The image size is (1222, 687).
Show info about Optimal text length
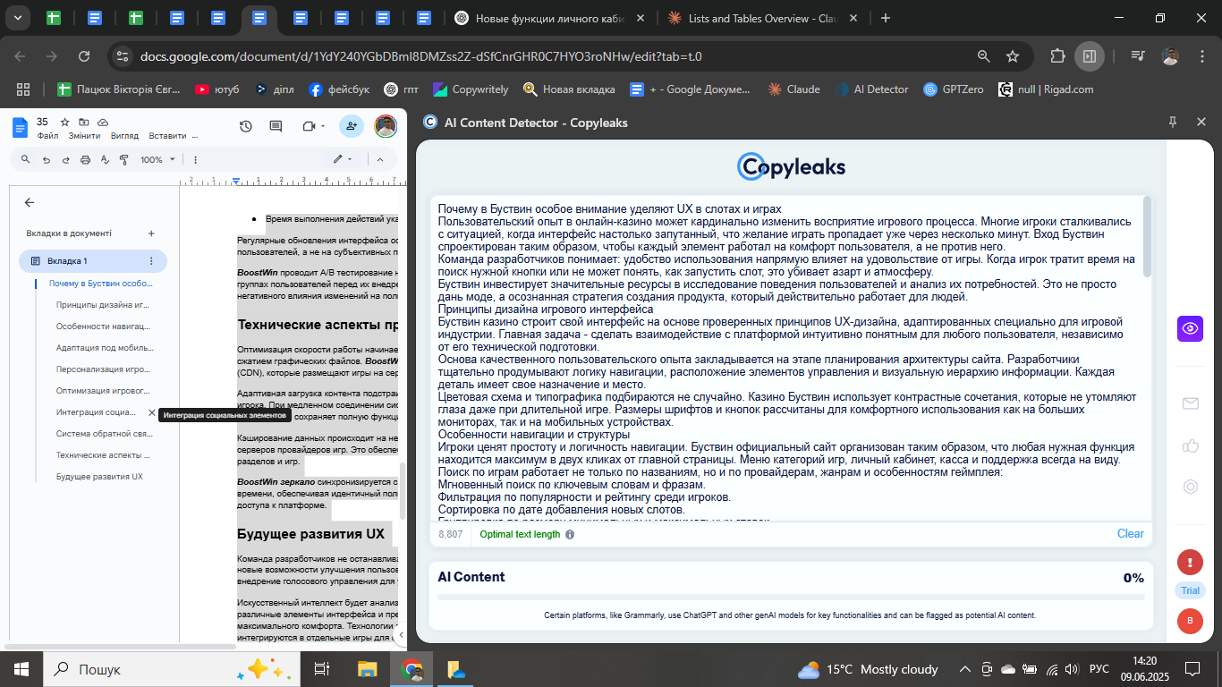(x=570, y=535)
